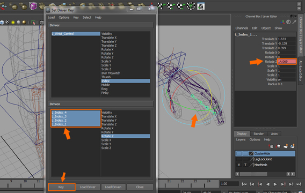Open the Key menu in Set Driven Key

(x=76, y=18)
